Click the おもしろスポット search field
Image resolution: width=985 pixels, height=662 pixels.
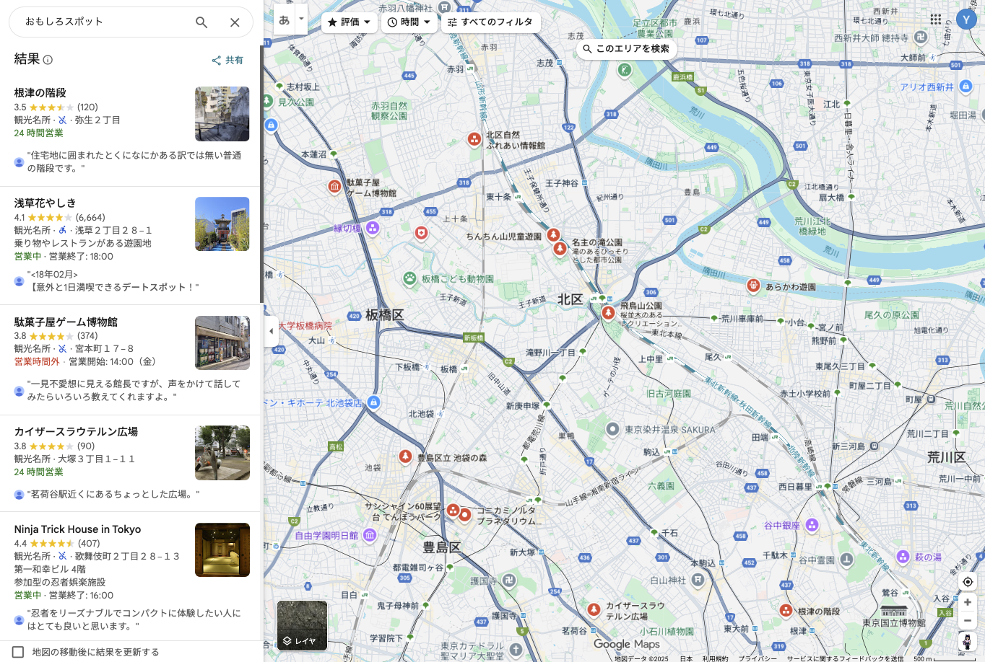click(x=101, y=22)
